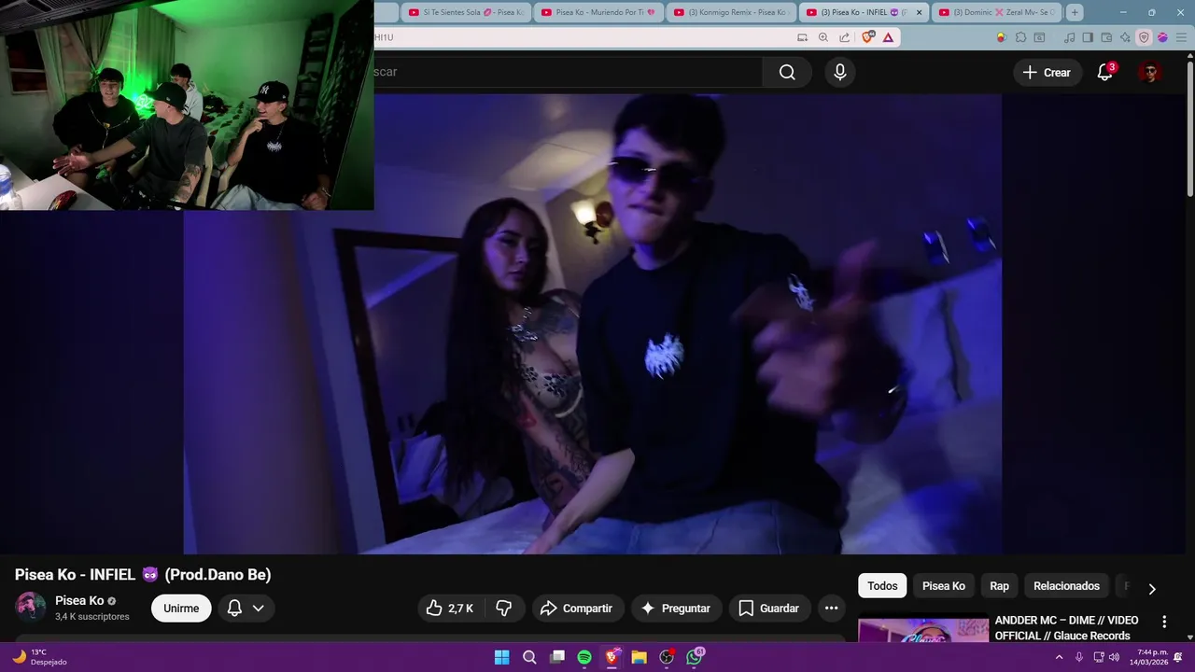
Task: Select the 'Todos' filter chip
Action: coord(882,586)
